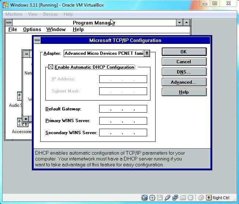Click the Primary WINS Server field
The width and height of the screenshot is (239, 204).
pos(123,121)
